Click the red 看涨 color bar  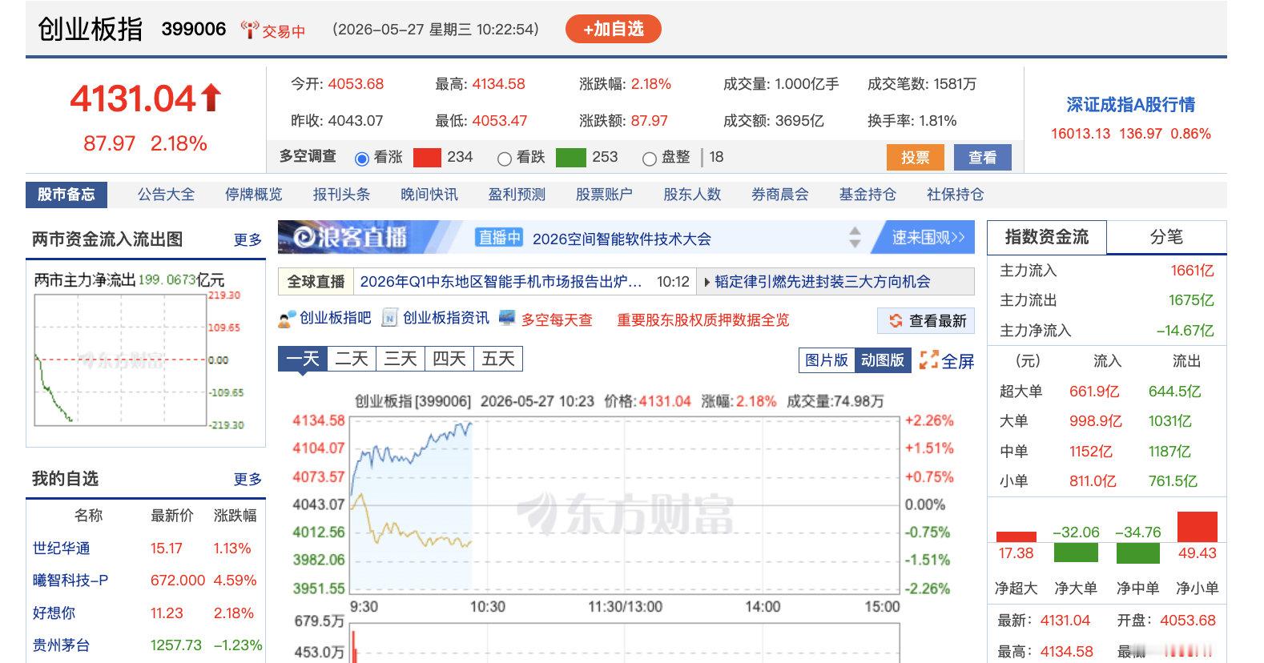(x=427, y=158)
